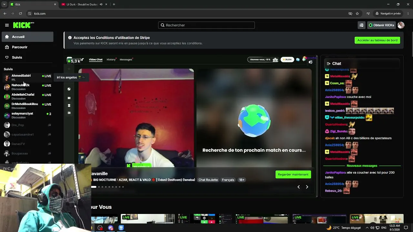Open followed channel DrMehdiBoukillou
Screen dimensions: 413x232
coord(27,106)
